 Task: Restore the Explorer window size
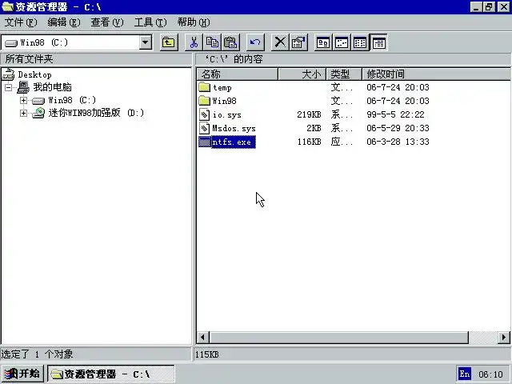(489, 7)
